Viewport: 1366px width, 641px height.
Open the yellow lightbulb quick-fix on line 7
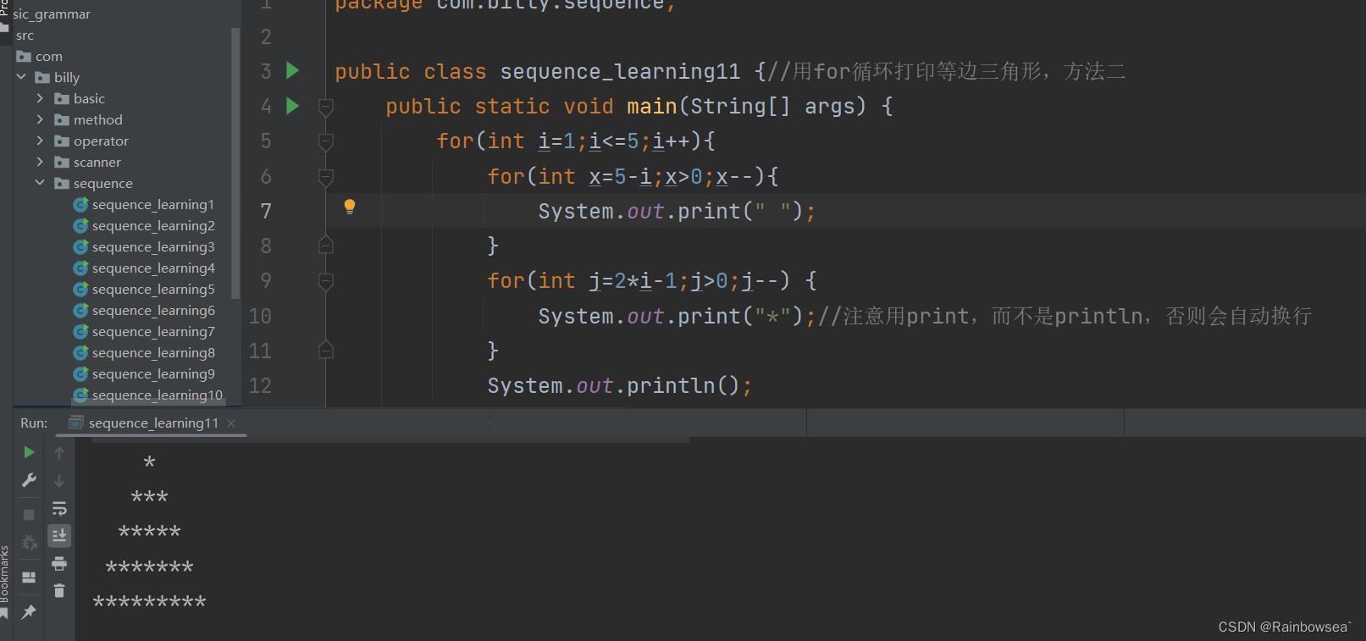click(x=350, y=207)
